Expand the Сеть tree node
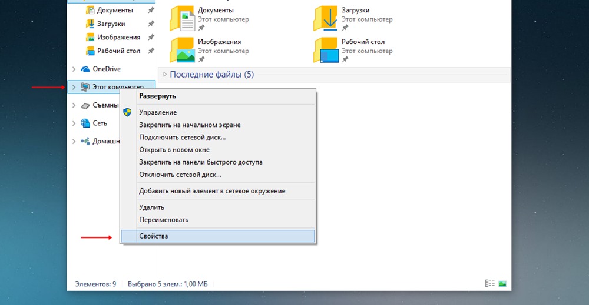Screen dimensions: 589x305 (x=74, y=123)
